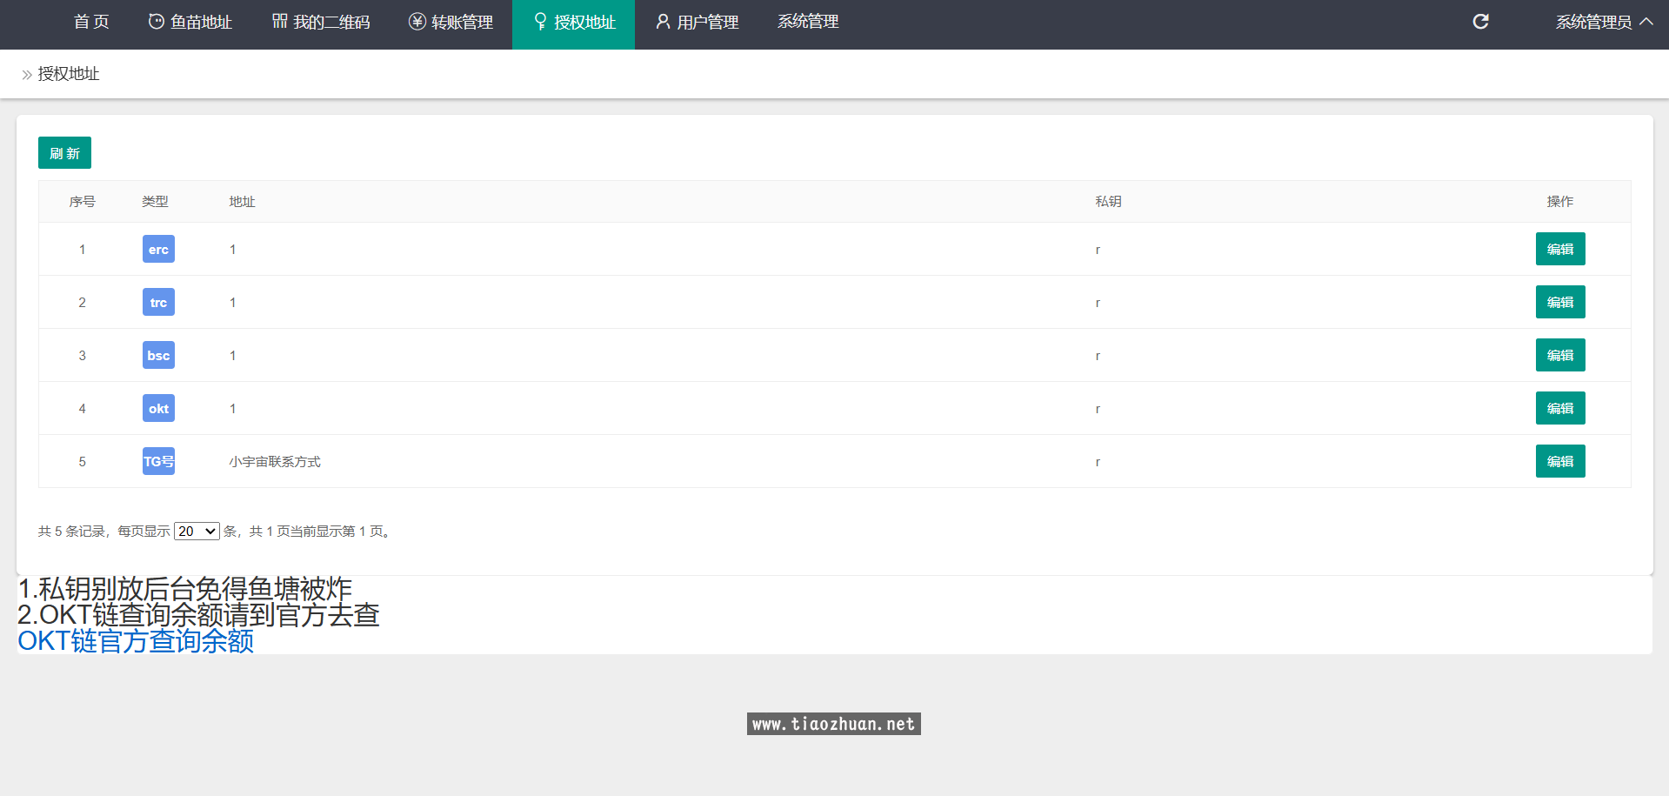Click the refresh icon in the top bar
Screen dimensions: 1669x796
click(x=1480, y=22)
